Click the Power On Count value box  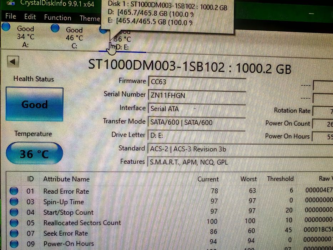[x=323, y=124]
